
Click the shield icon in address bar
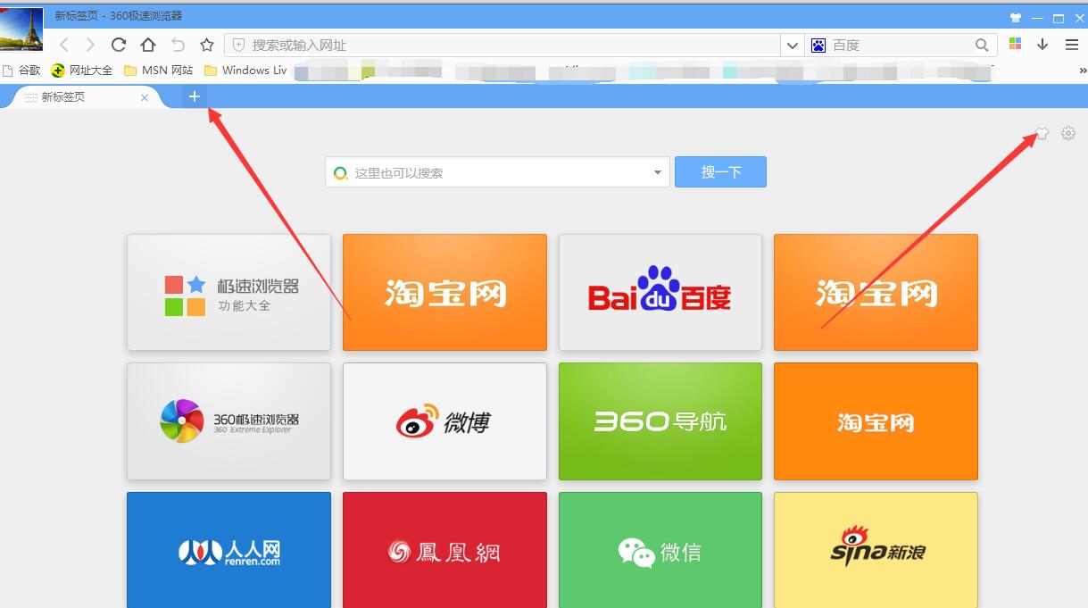238,45
